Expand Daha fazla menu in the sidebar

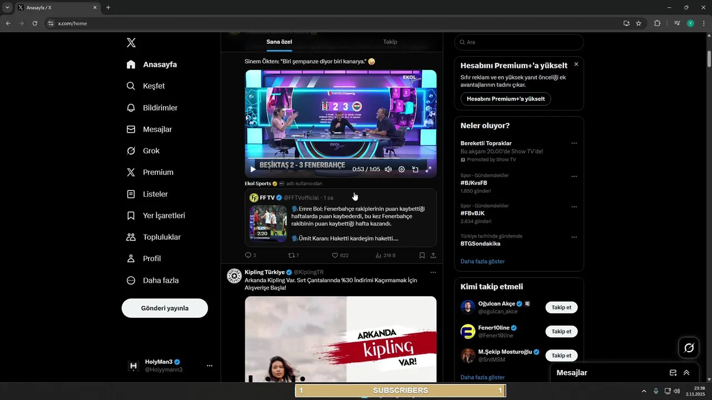pyautogui.click(x=153, y=281)
